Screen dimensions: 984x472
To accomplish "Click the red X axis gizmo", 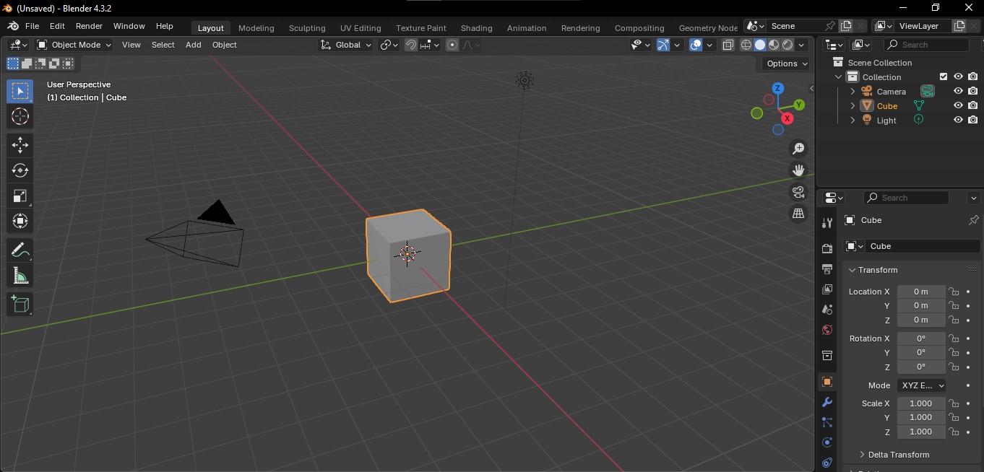I will coord(787,118).
